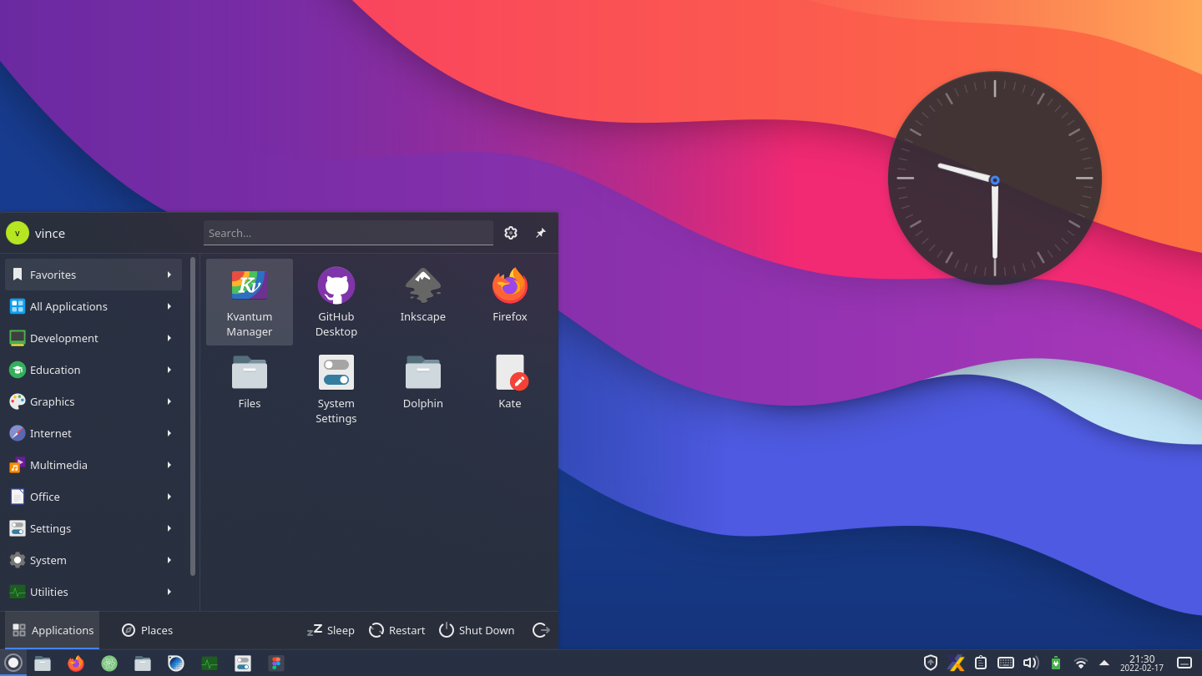Open Firefox from the taskbar

tap(76, 663)
